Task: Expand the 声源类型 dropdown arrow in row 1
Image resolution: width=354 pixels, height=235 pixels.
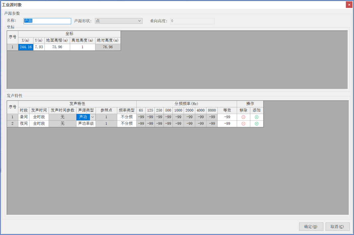Action: tap(93, 117)
